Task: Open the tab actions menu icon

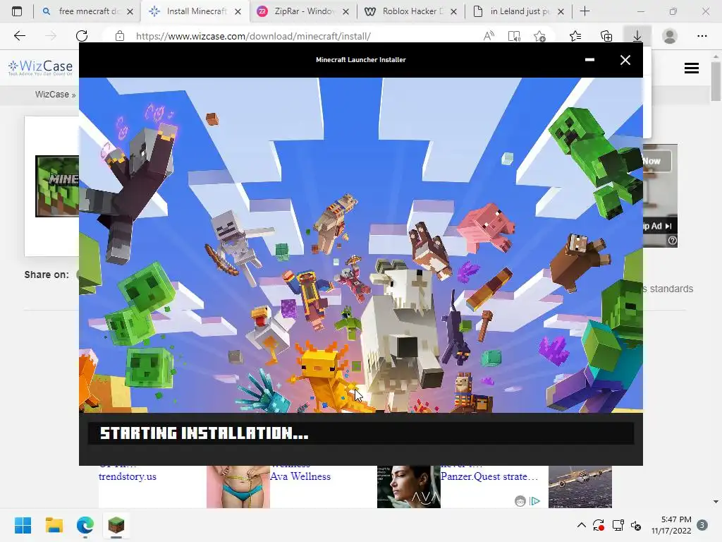Action: [17, 11]
